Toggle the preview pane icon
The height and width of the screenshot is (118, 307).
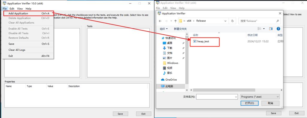click(x=271, y=29)
